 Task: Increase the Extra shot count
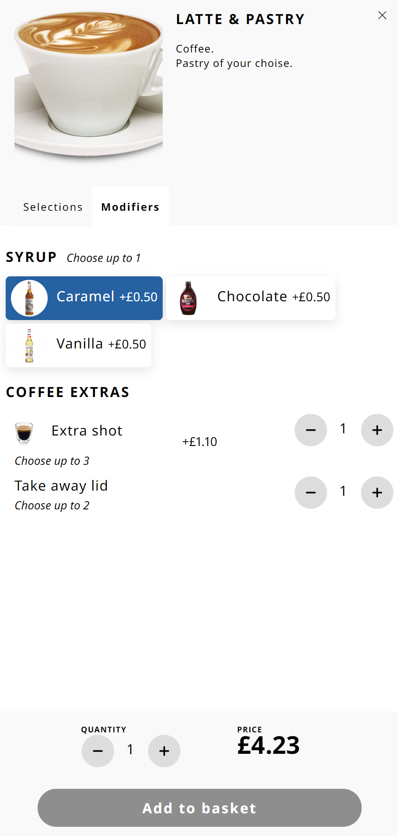(377, 430)
